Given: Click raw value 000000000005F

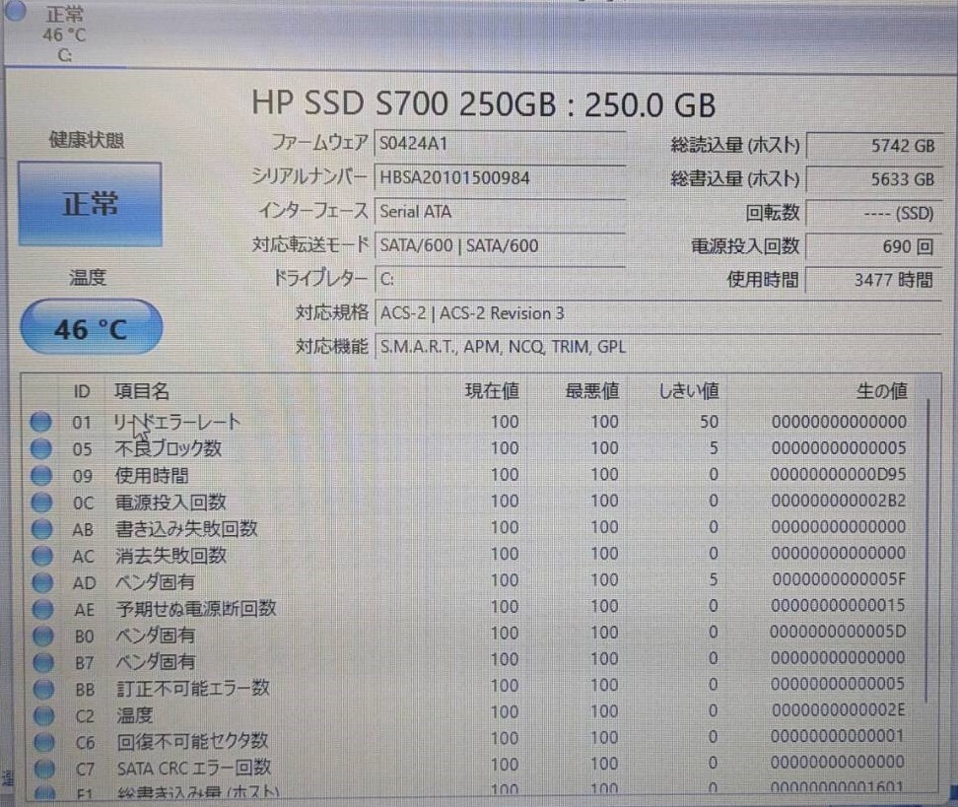Looking at the screenshot, I should [x=839, y=579].
